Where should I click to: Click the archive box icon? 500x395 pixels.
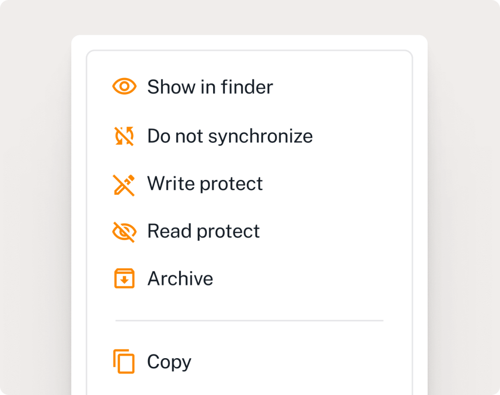(124, 279)
